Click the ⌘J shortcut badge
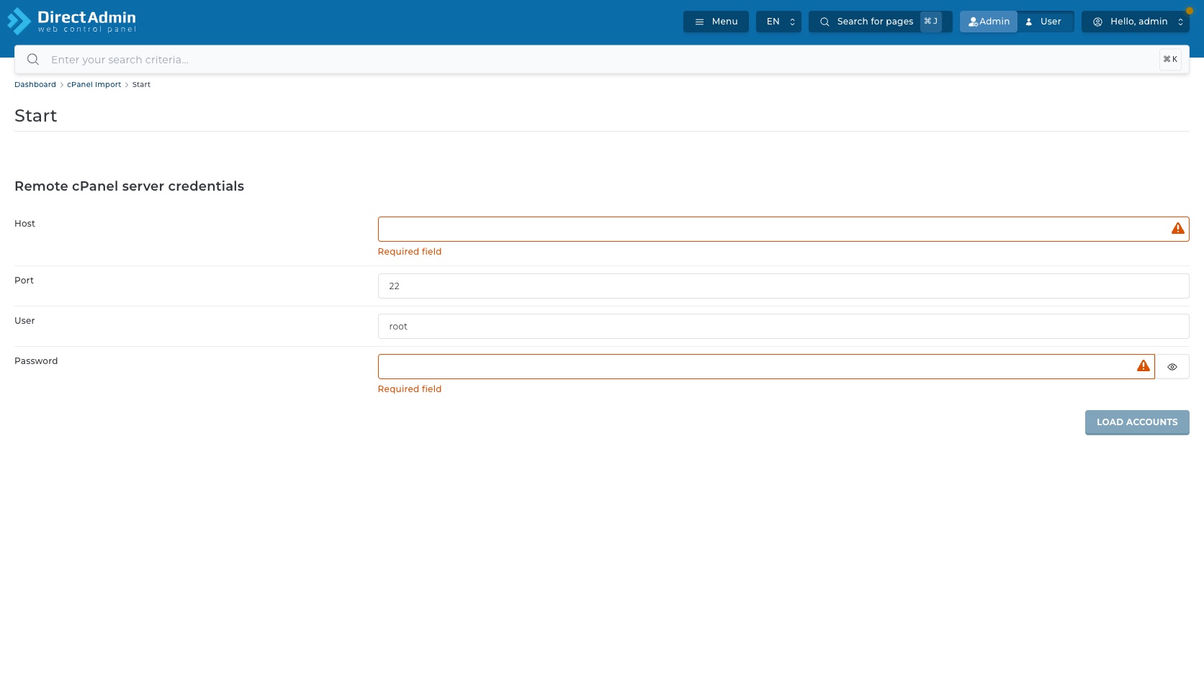The width and height of the screenshot is (1204, 677). 930,22
